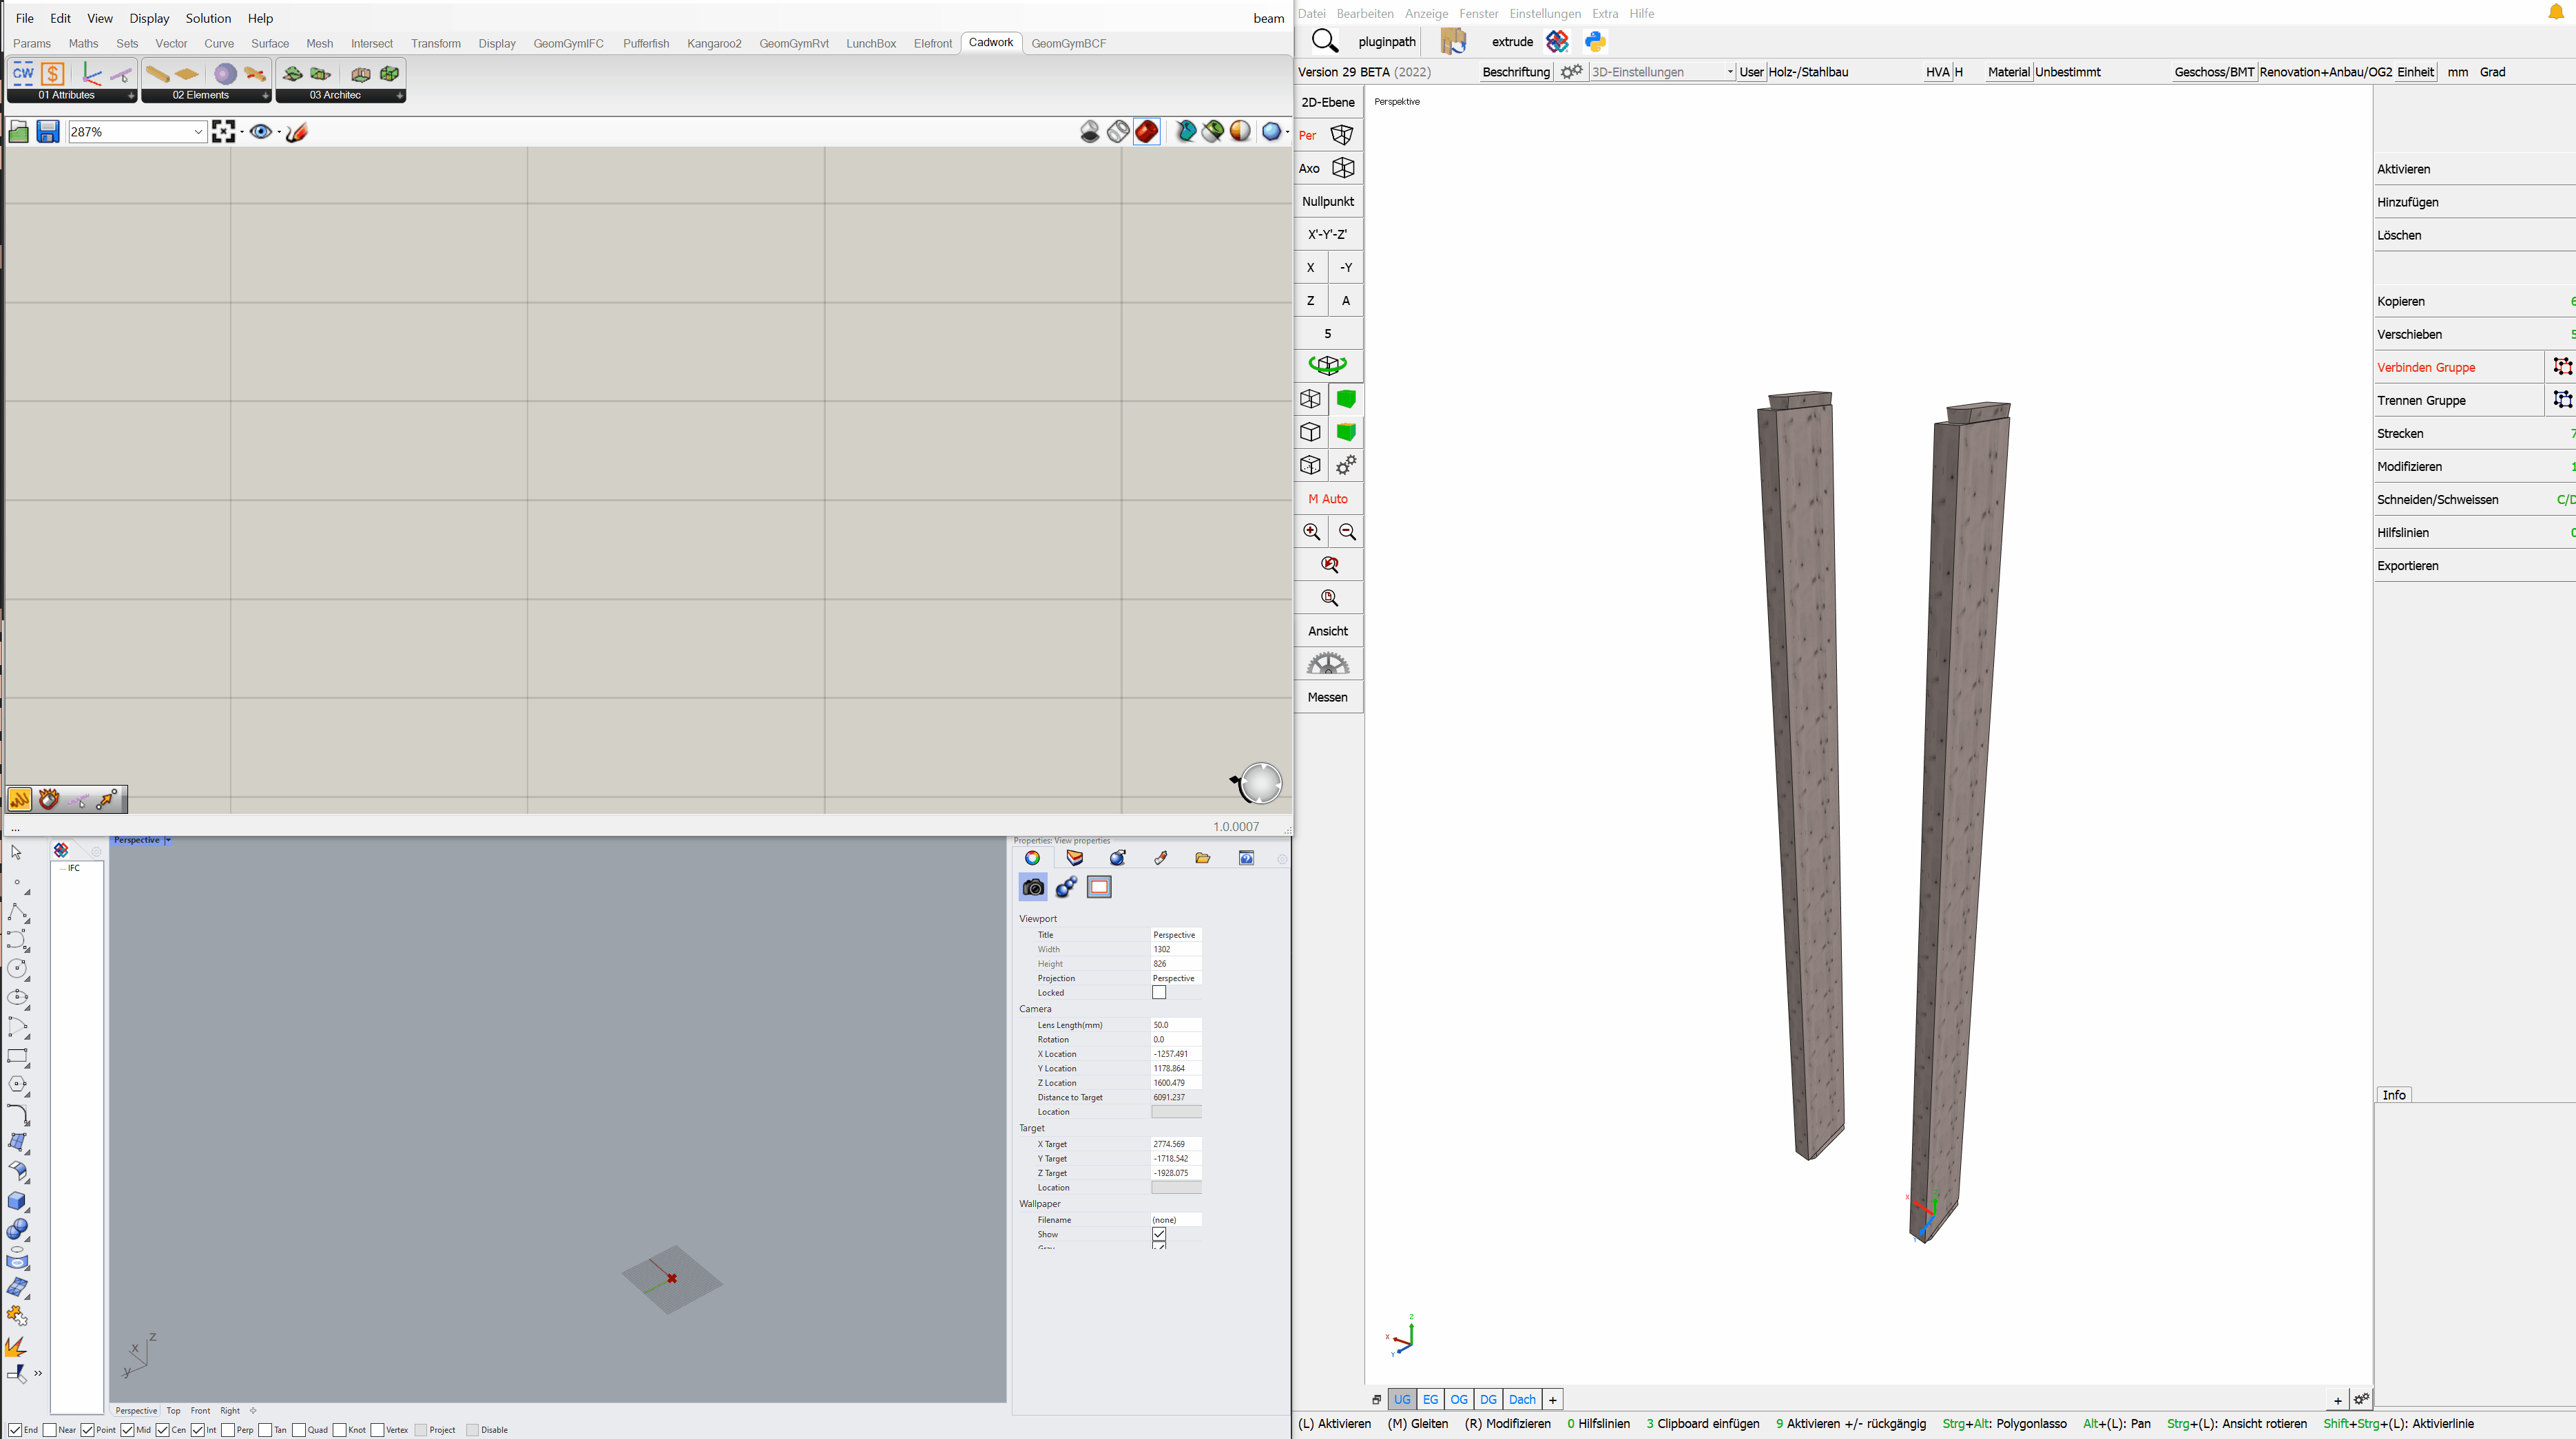Open the Grasshopper file open icon
Viewport: 2576px width, 1439px height.
(x=18, y=132)
